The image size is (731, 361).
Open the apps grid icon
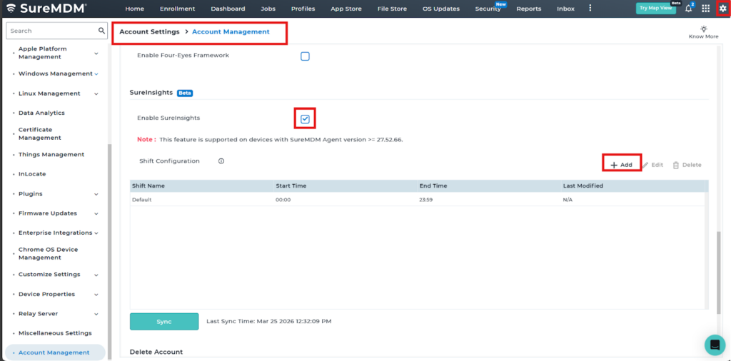tap(705, 9)
